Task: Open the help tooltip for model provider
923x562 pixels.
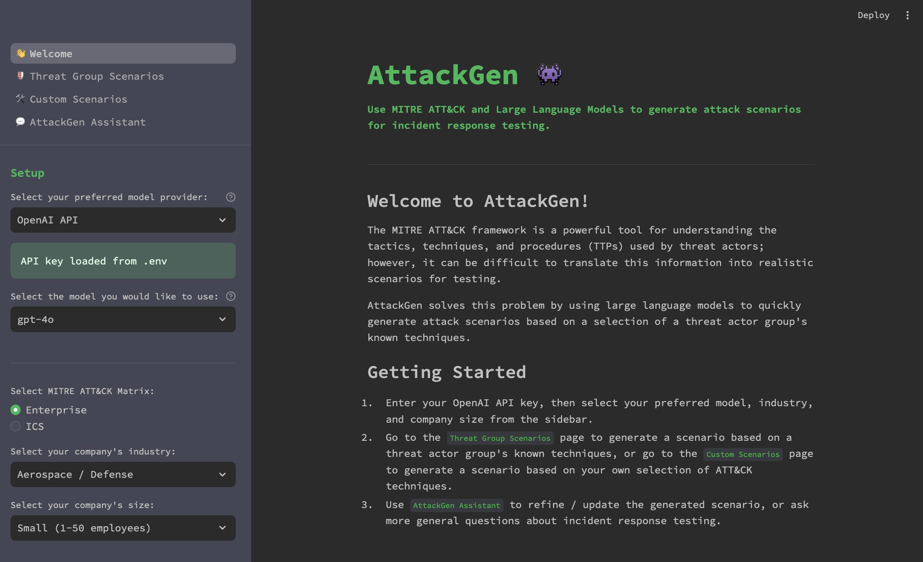Action: [230, 197]
